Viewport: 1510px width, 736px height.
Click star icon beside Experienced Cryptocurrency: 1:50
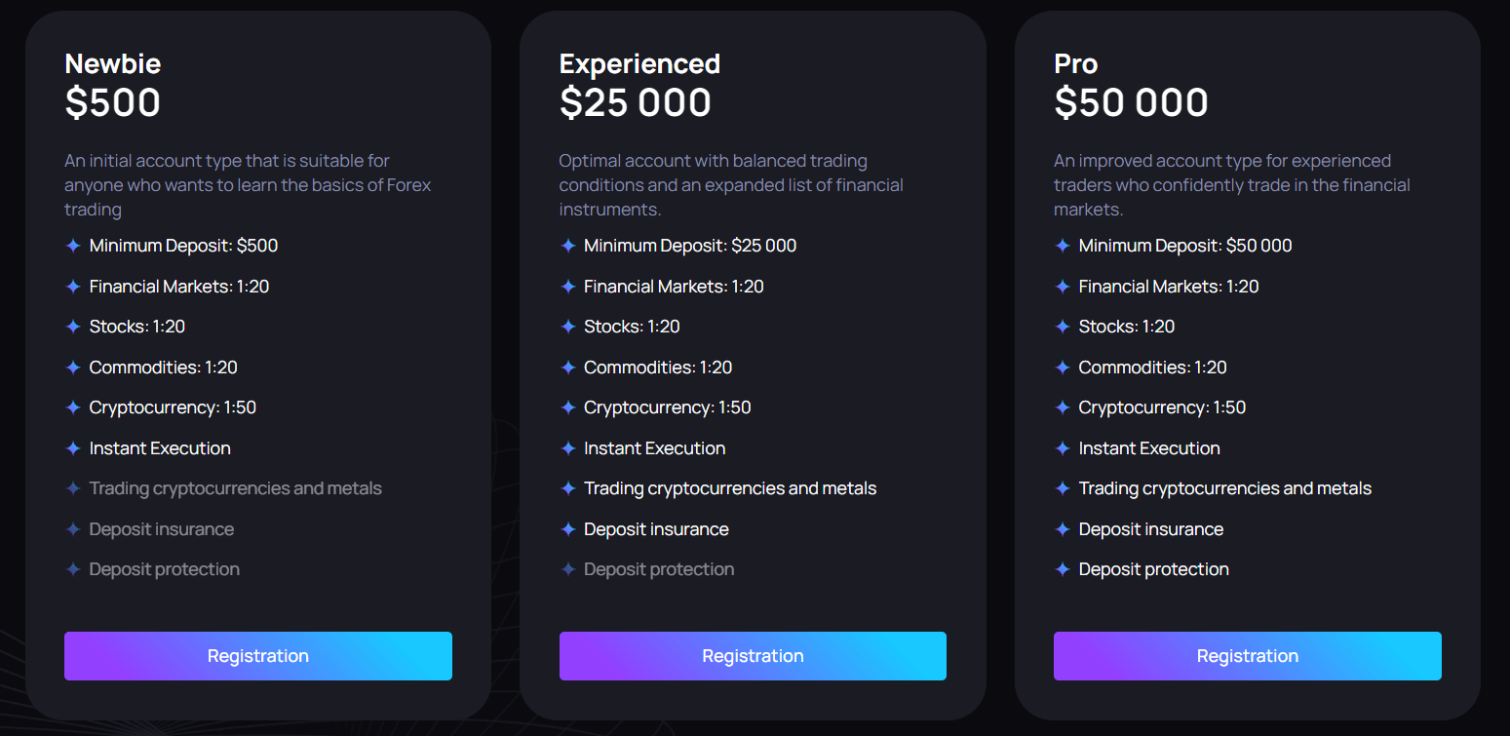(568, 407)
